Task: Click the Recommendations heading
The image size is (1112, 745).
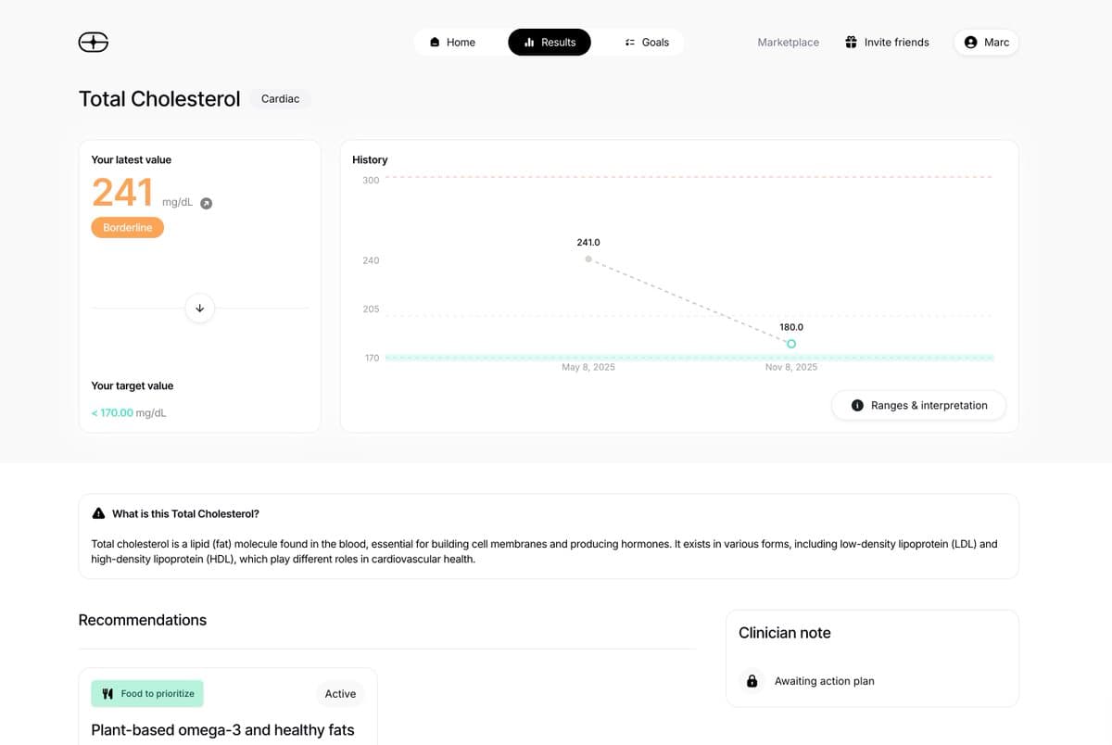Action: point(143,620)
